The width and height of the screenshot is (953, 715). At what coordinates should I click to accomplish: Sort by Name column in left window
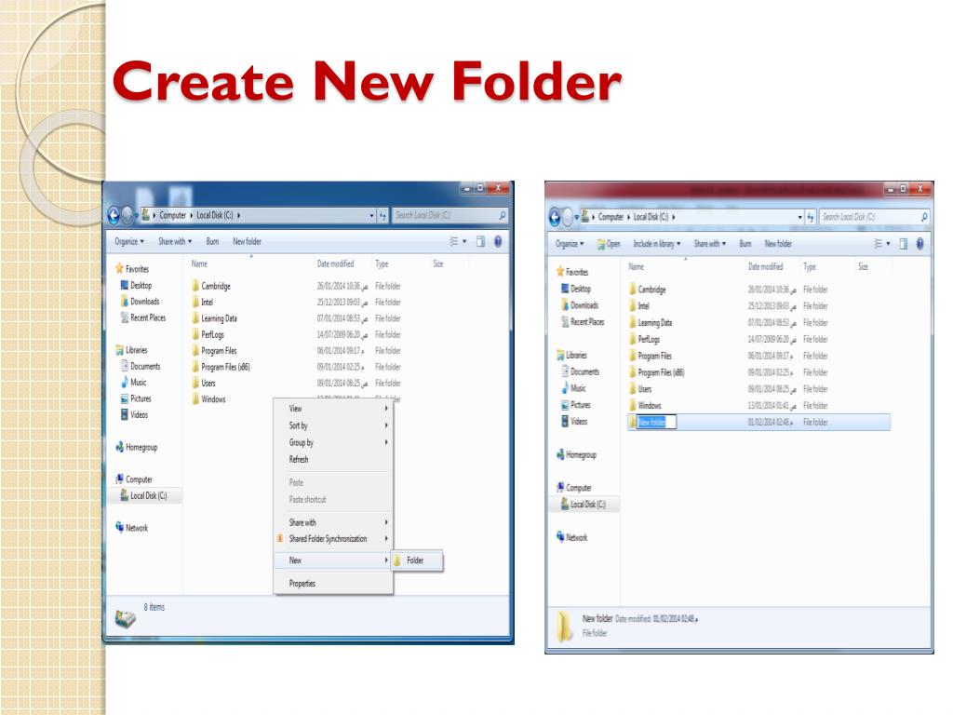coord(199,263)
